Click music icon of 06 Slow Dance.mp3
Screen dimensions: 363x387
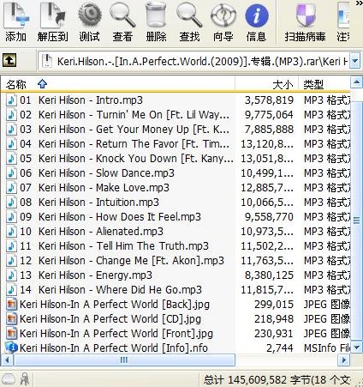click(11, 173)
